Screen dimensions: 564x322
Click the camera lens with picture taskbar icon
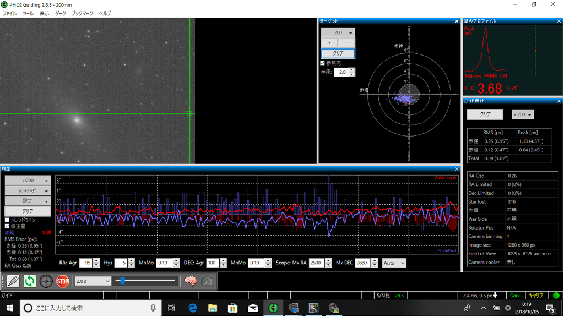tap(334, 308)
